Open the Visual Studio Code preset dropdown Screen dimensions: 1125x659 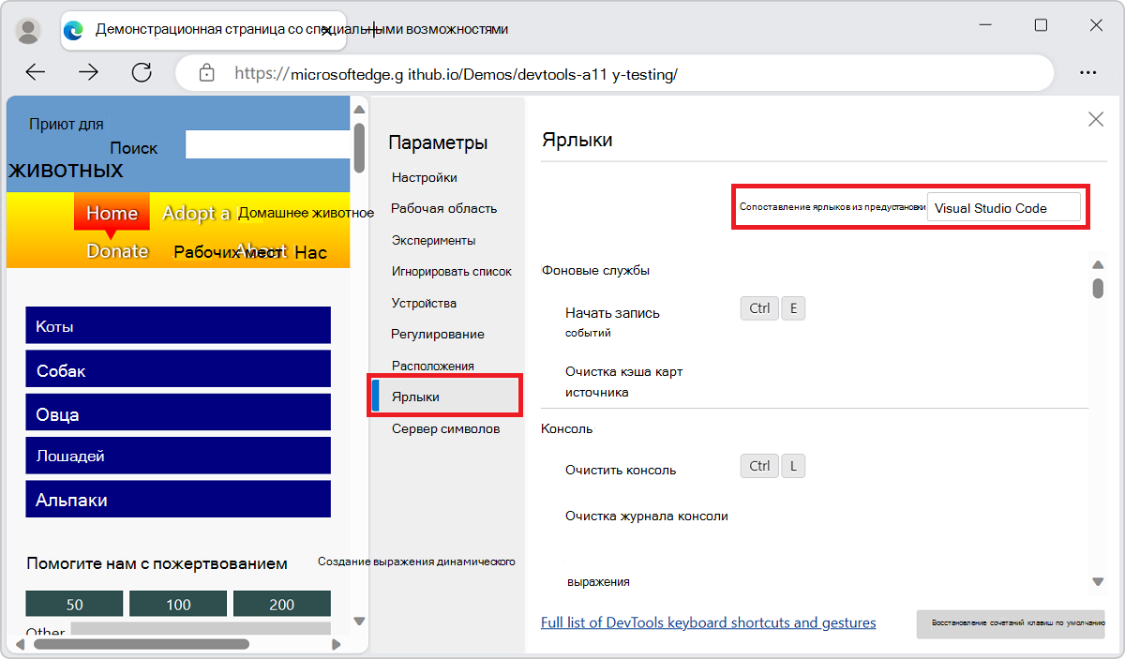click(1005, 207)
